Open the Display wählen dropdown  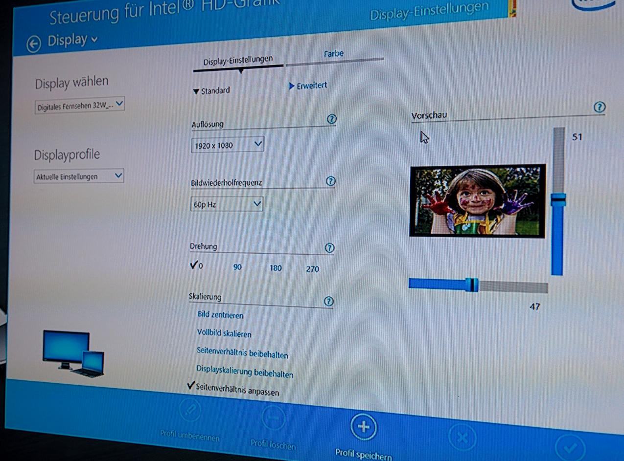pos(80,105)
